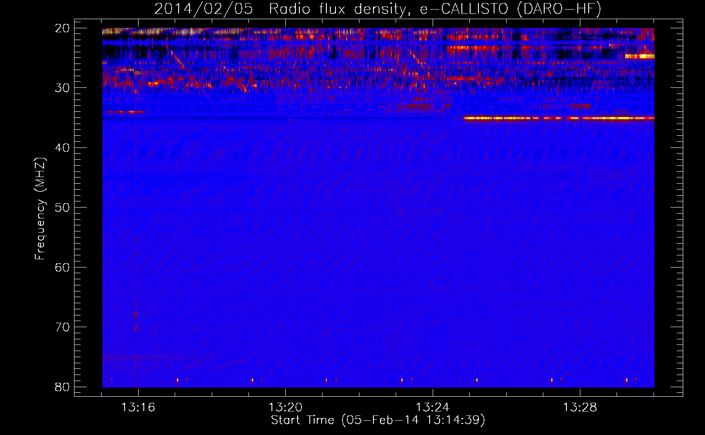Click the "13:20" time tick label
Viewport: 705px width, 435px height.
click(285, 408)
